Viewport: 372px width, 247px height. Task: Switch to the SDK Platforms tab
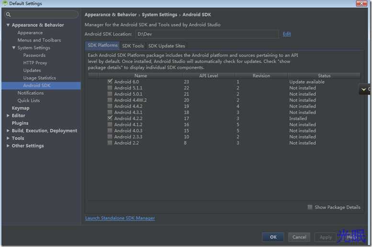(102, 45)
